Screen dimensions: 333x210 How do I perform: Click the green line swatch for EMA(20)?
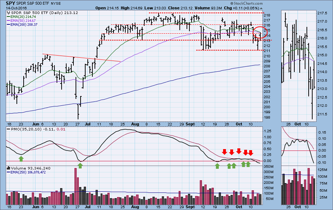[x=9, y=17]
